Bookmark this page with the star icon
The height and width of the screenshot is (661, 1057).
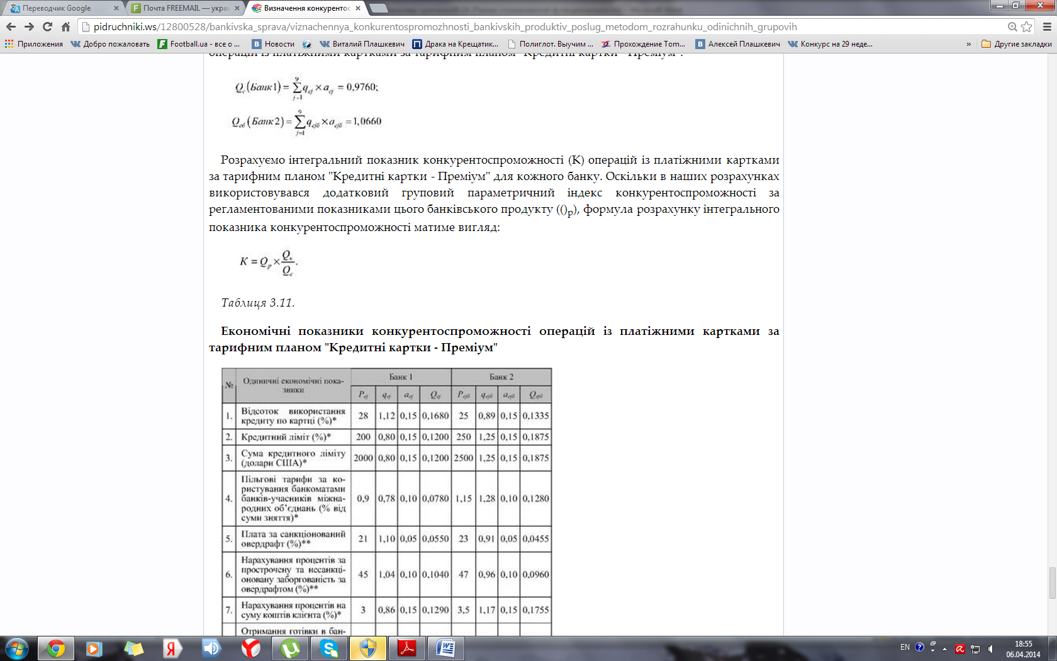click(x=1026, y=26)
